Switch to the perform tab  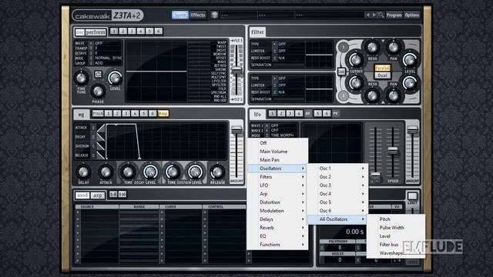96,32
